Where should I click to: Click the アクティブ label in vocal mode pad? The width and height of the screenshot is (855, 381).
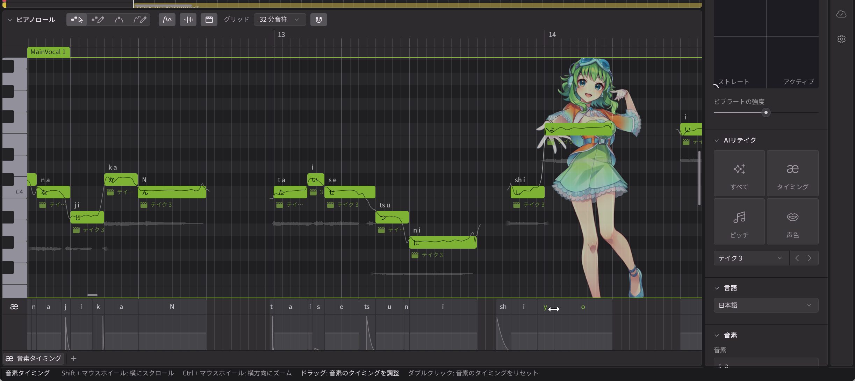(798, 82)
